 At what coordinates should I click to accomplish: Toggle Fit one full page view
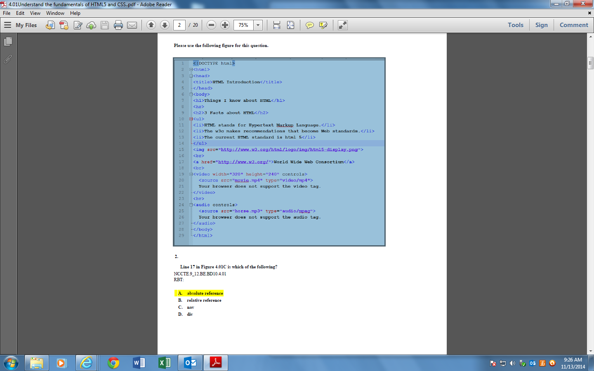coord(290,25)
